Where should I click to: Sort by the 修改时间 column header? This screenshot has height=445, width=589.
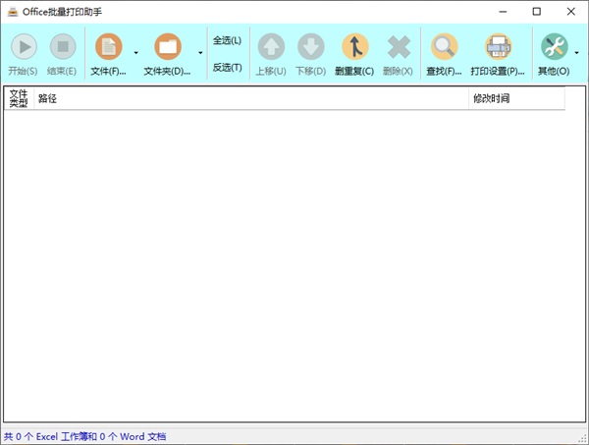[516, 98]
